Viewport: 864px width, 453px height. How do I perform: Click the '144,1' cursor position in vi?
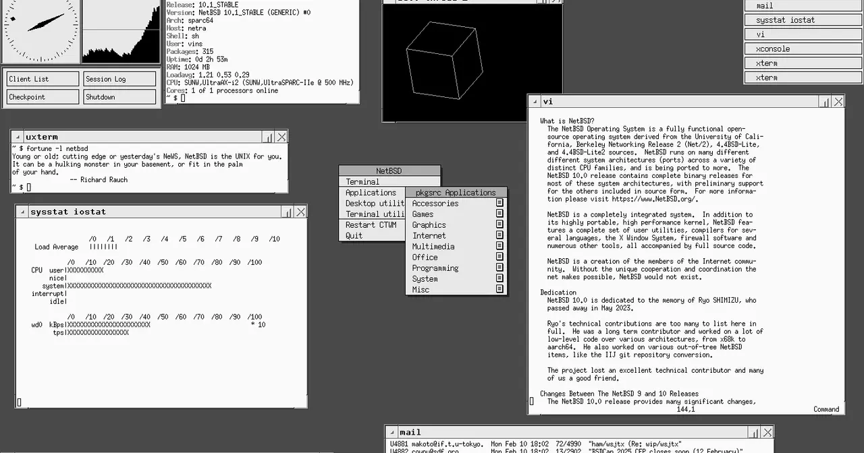685,409
